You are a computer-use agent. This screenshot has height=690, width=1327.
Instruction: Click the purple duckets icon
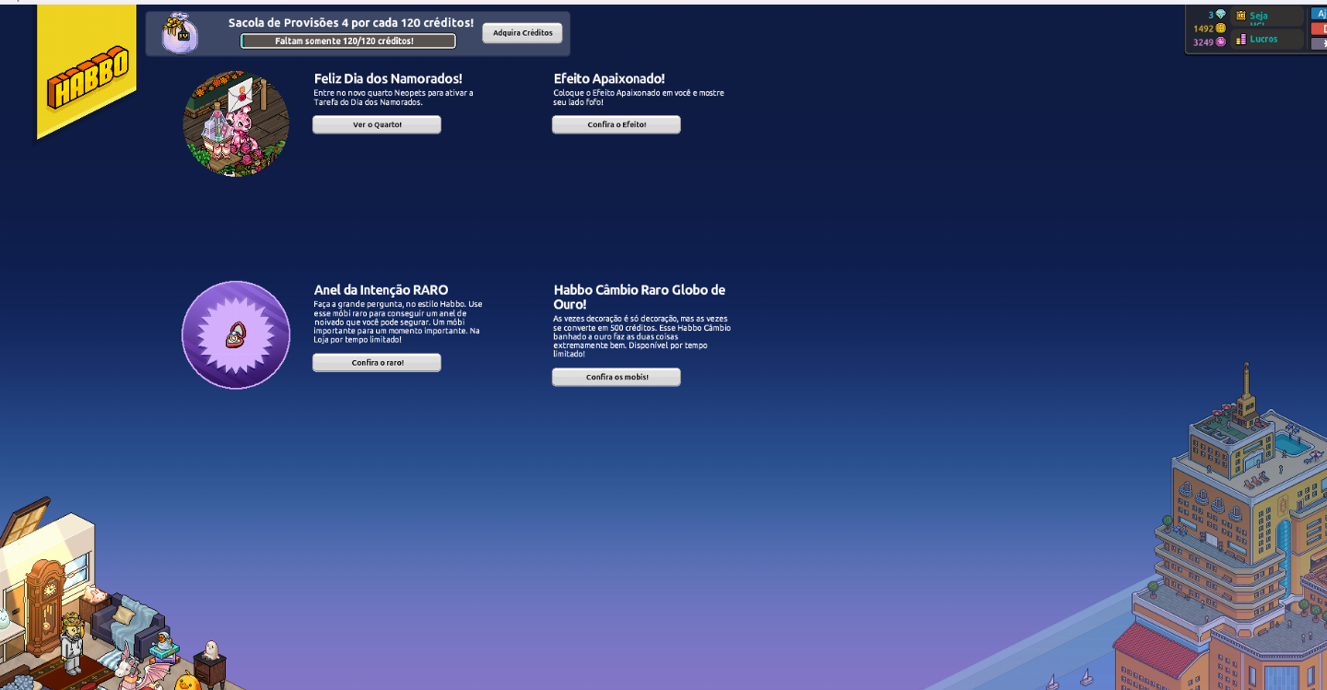click(x=1220, y=41)
